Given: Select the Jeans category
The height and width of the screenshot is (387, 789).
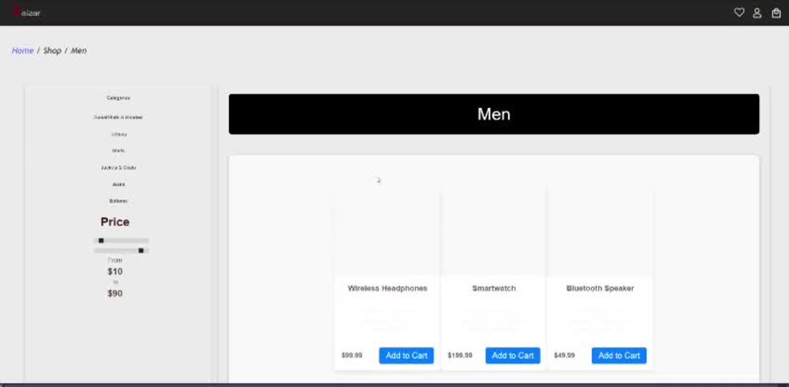Looking at the screenshot, I should [118, 184].
